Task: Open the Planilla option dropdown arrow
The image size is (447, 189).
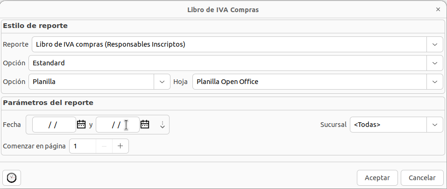Action: click(162, 81)
